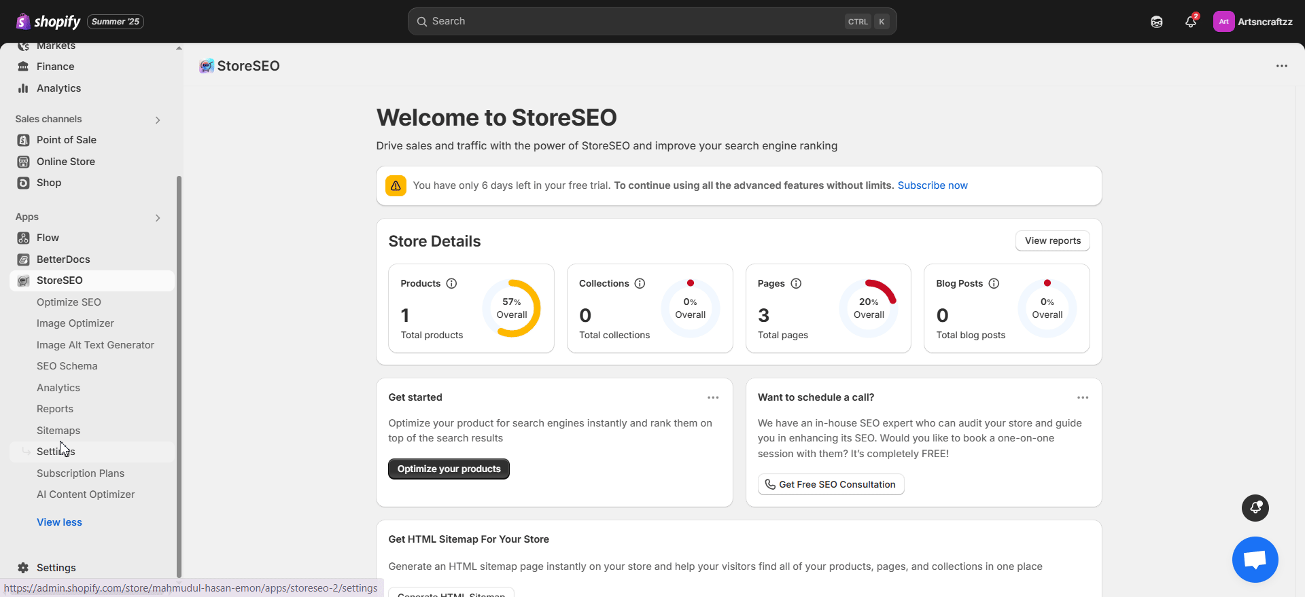The height and width of the screenshot is (597, 1305).
Task: Click the Settings gear icon at sidebar bottom
Action: click(x=23, y=568)
